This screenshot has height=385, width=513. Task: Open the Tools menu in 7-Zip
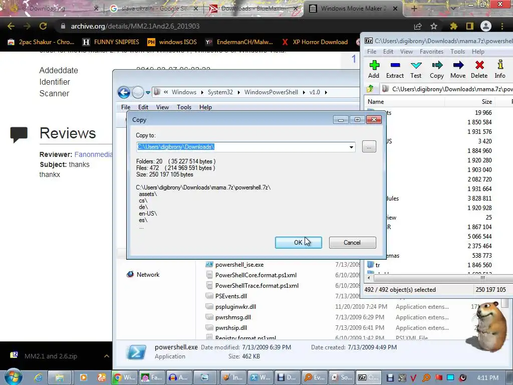tap(457, 52)
